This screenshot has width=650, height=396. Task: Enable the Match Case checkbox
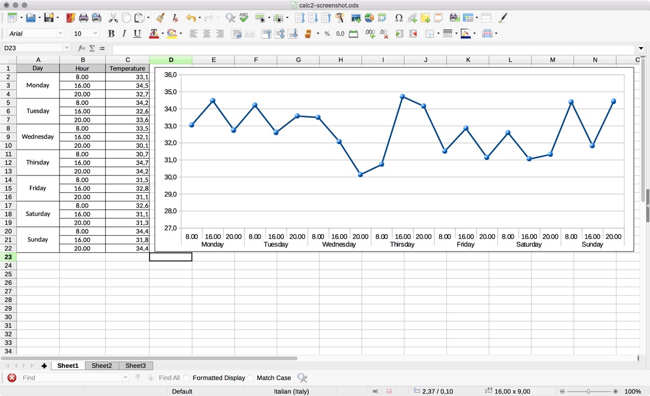pos(251,378)
